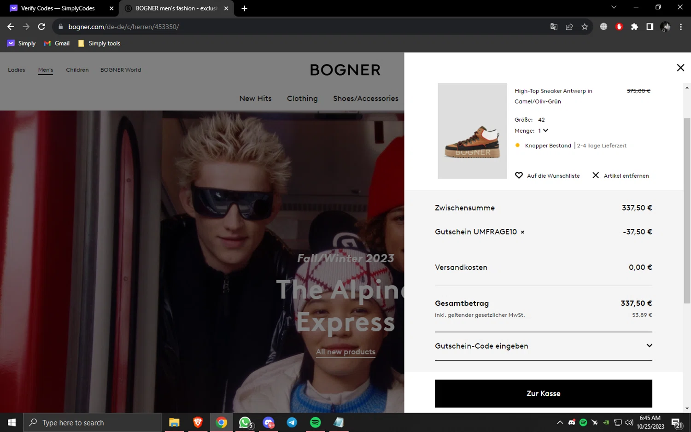Open the Shoes/Accessories menu
691x432 pixels.
click(x=366, y=99)
